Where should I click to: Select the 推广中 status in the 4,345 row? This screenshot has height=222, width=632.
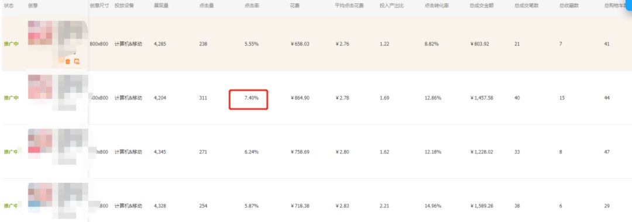11,152
